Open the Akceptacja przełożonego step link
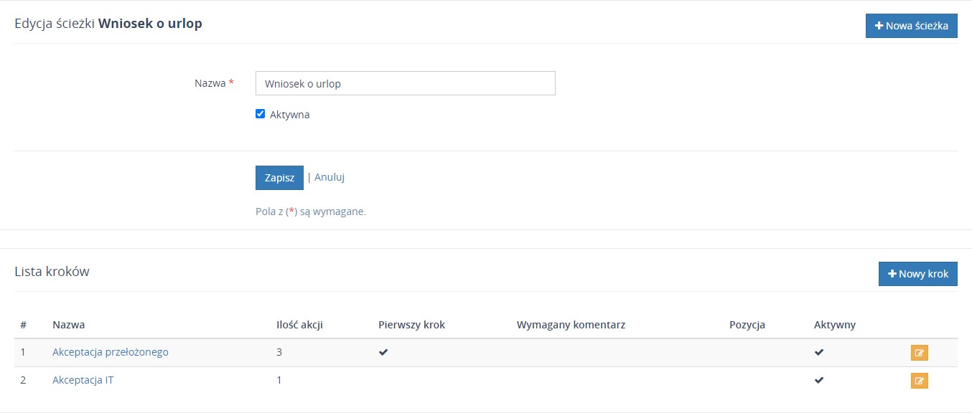 [111, 352]
